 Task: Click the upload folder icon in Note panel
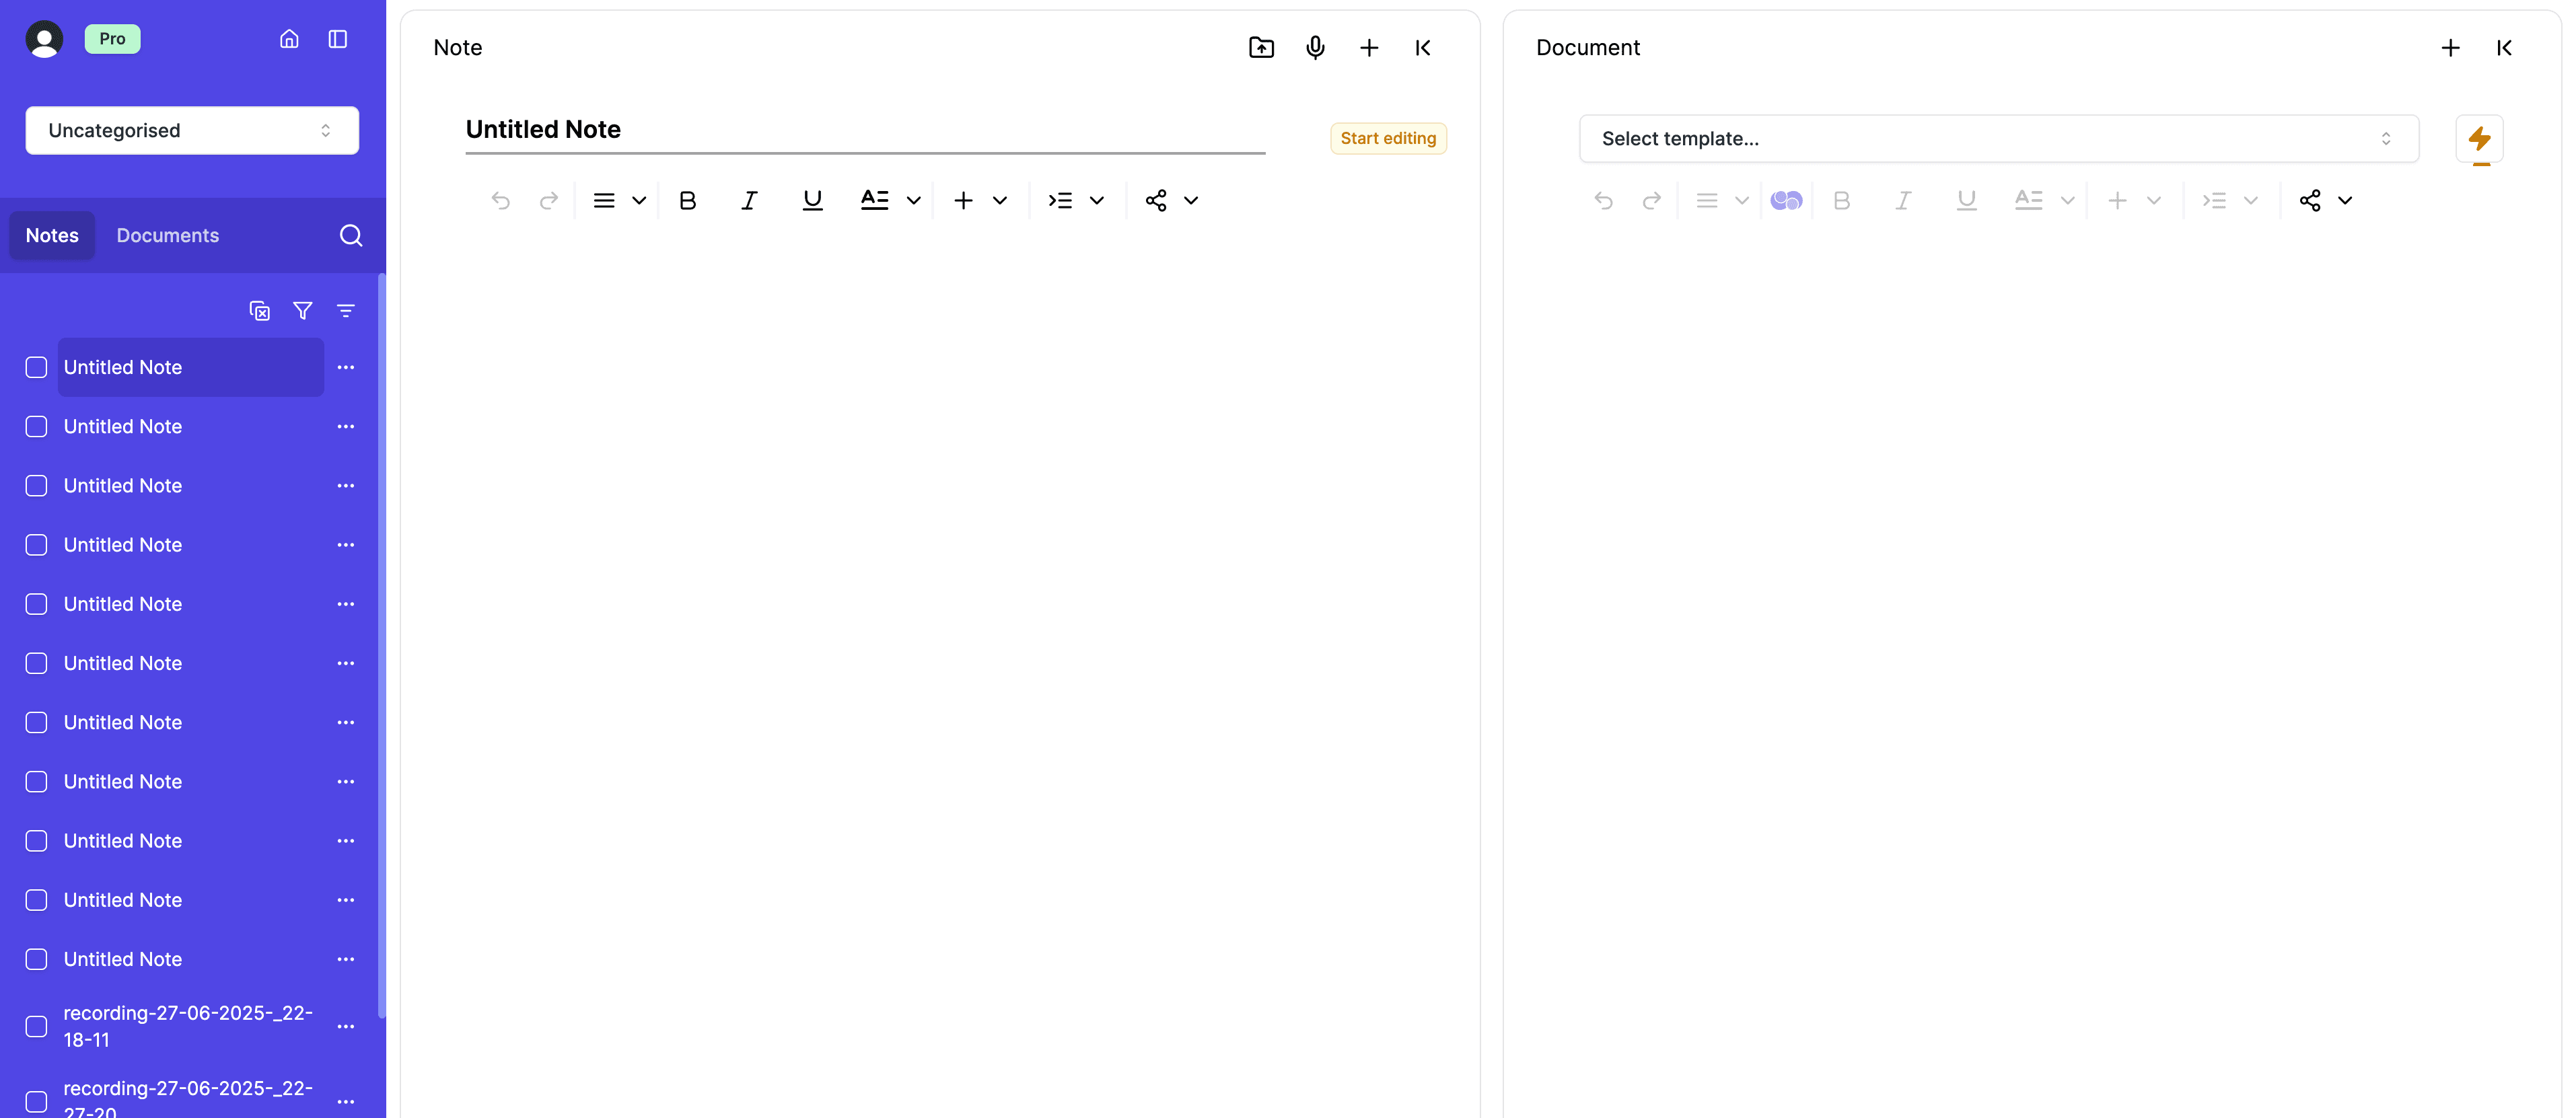tap(1261, 47)
